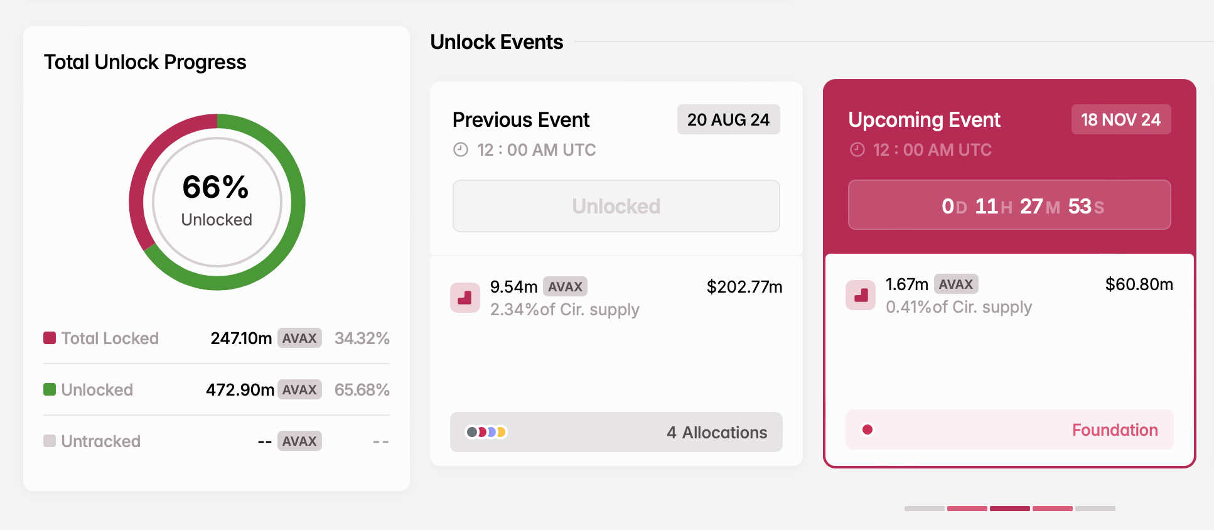This screenshot has width=1214, height=530.
Task: Select the 18 NOV 24 date badge
Action: tap(1120, 119)
